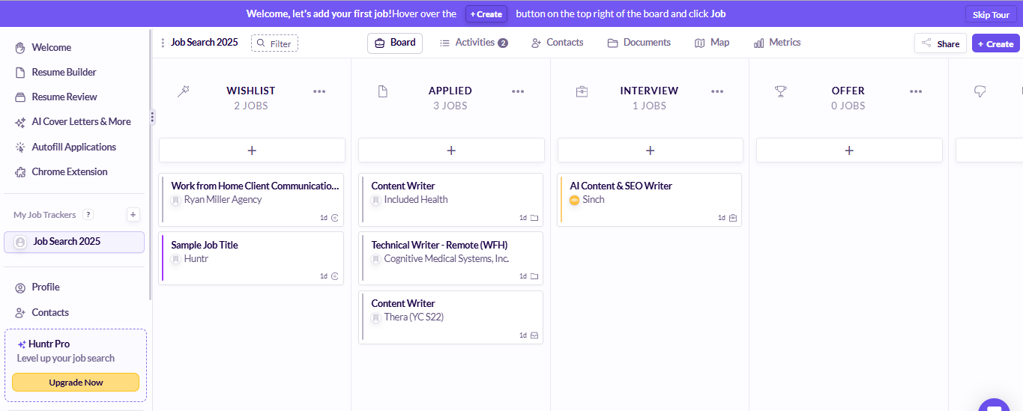1023x411 pixels.
Task: Click the Huntr Pro sparkle heading
Action: pos(43,344)
